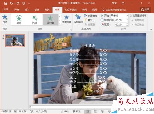Screen dimensions: 154x114
Task: Switch to the 幻灯片放映 tab
Action: 71,10
